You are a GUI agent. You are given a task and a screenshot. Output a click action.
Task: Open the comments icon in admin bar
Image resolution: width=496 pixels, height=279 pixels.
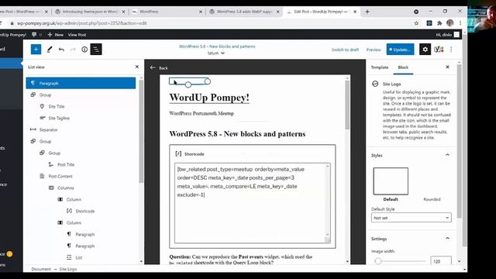[34, 34]
